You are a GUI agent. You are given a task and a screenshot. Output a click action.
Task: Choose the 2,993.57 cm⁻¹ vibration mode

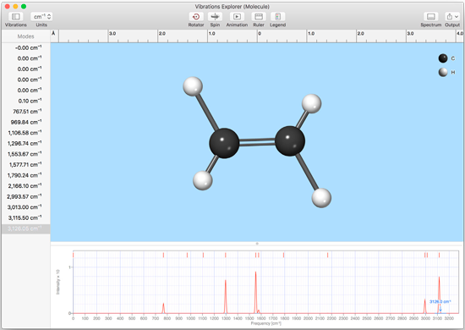26,196
